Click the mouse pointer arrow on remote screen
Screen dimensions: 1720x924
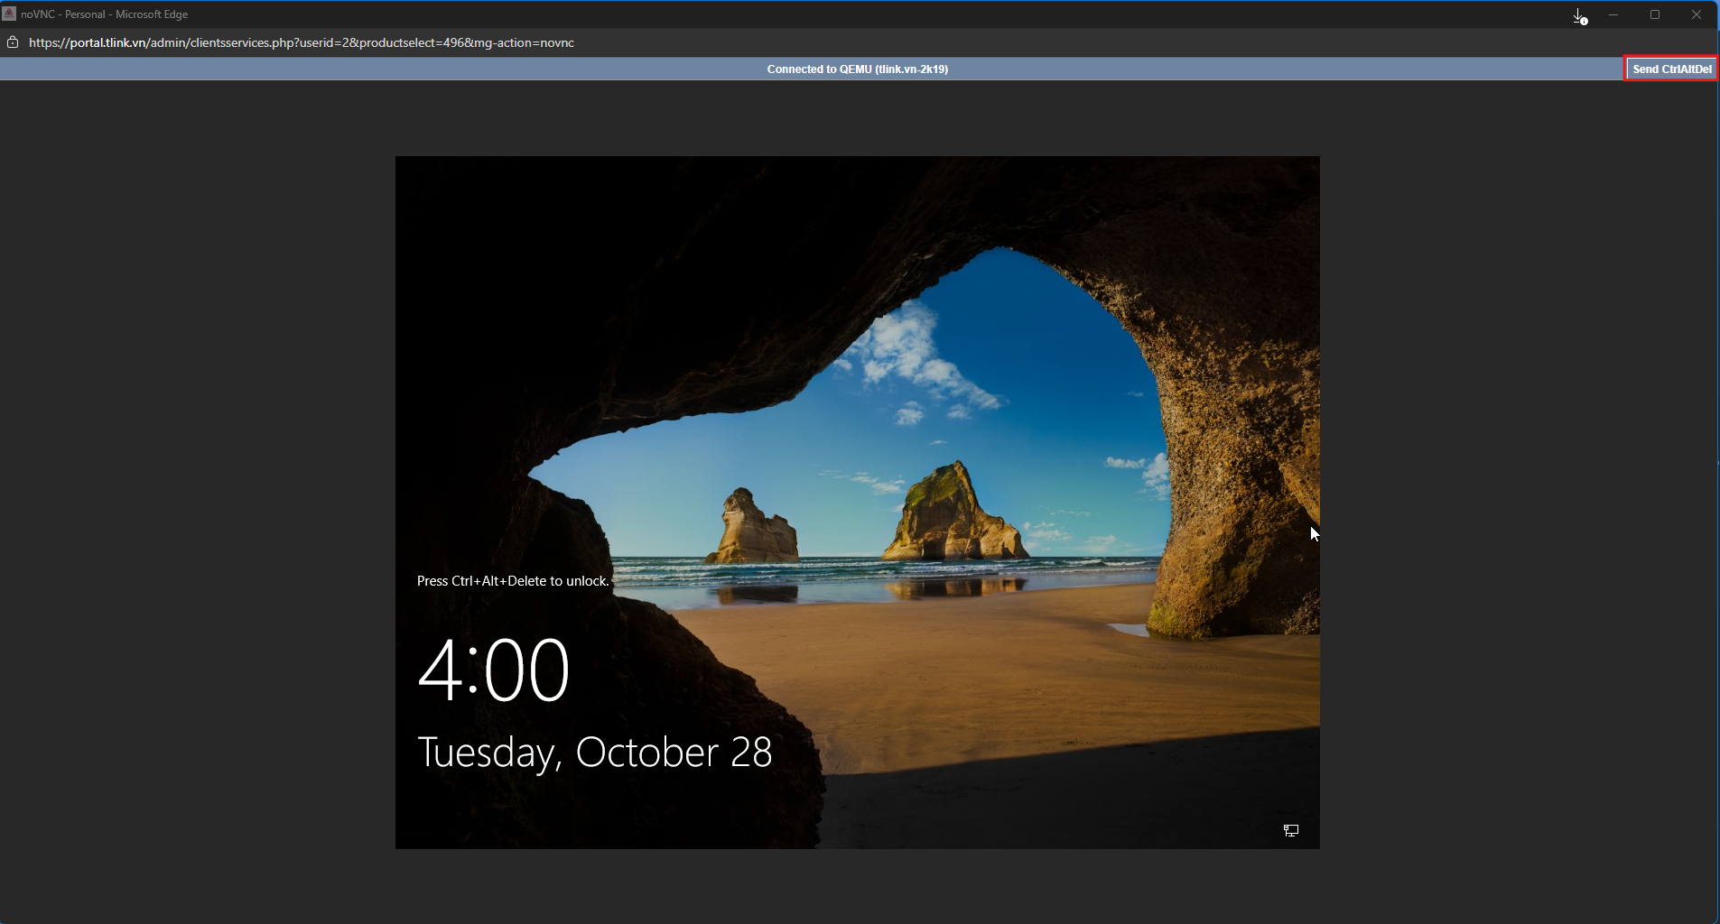pyautogui.click(x=1315, y=533)
